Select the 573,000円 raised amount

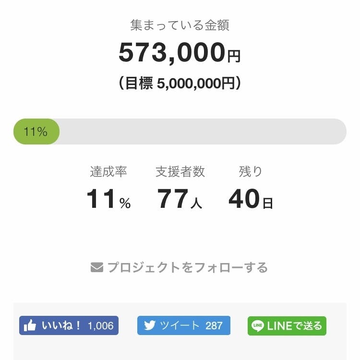[180, 53]
